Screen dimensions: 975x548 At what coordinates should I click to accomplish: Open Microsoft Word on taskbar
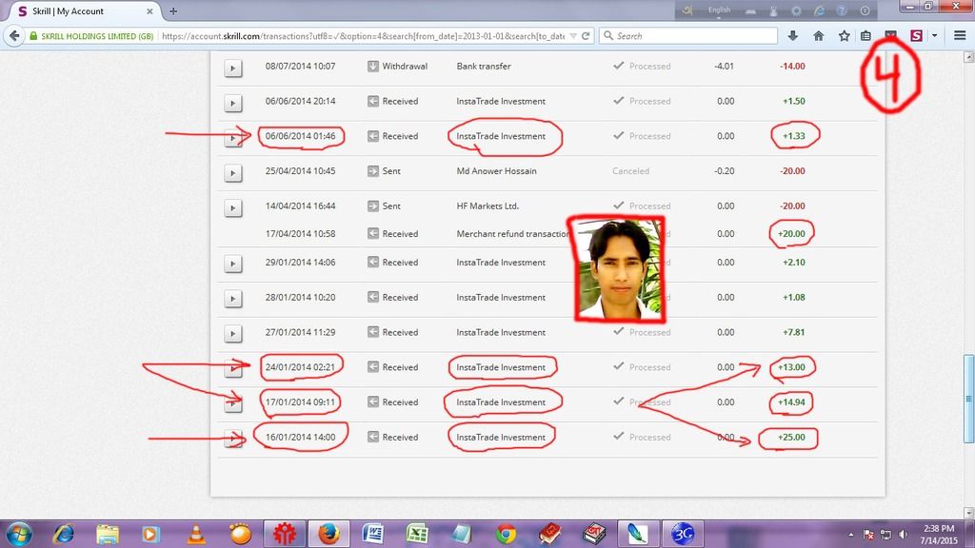tap(373, 534)
